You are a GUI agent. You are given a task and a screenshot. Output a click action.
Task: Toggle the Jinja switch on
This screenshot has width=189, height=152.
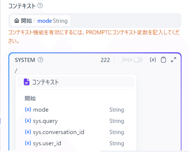(138, 60)
